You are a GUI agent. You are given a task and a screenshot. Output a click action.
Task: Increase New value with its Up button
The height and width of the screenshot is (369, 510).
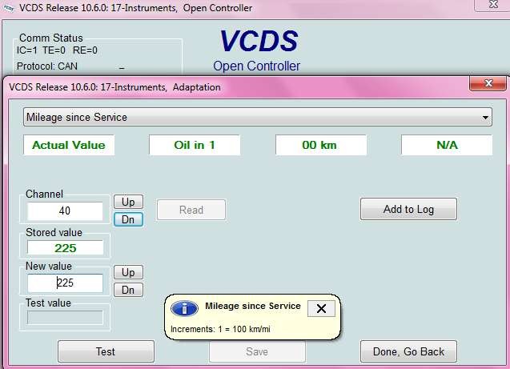(x=128, y=272)
